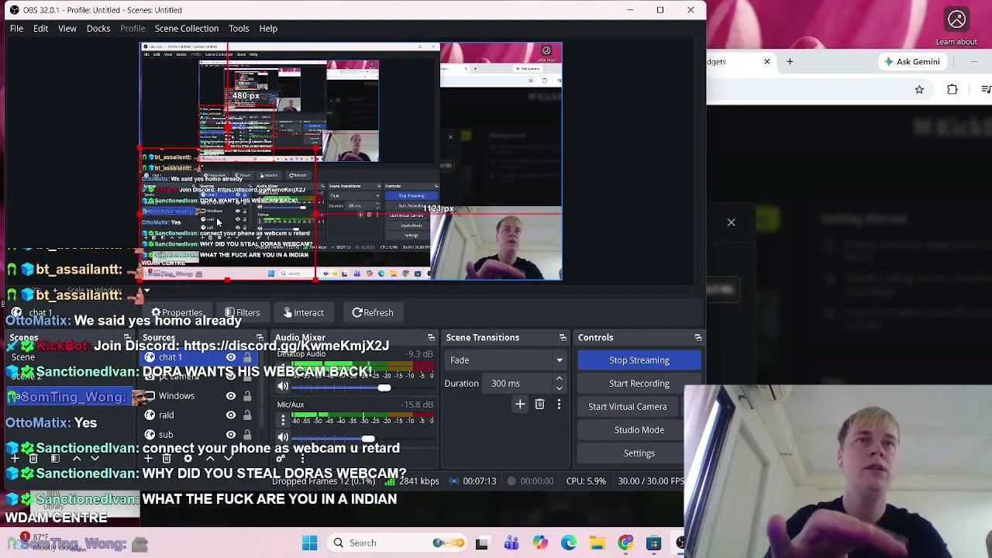Open Google Chrome from the taskbar
This screenshot has height=558, width=992.
625,543
